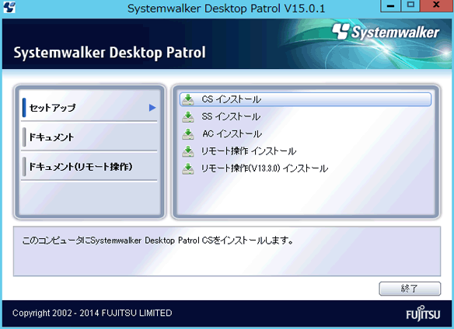
Task: Open the ドキュメント menu item
Action: [x=89, y=137]
